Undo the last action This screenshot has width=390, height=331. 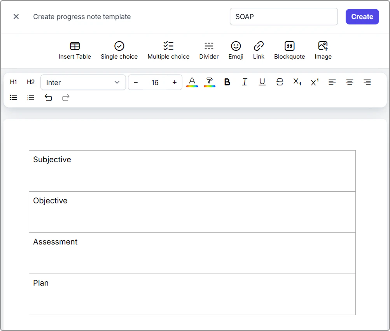[x=48, y=98]
